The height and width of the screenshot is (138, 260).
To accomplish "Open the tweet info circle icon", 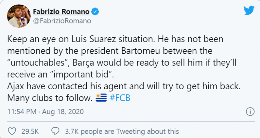I will (250, 112).
